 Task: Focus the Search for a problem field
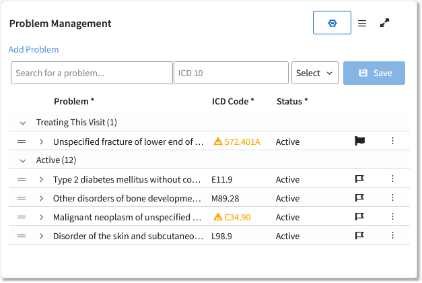click(x=92, y=73)
